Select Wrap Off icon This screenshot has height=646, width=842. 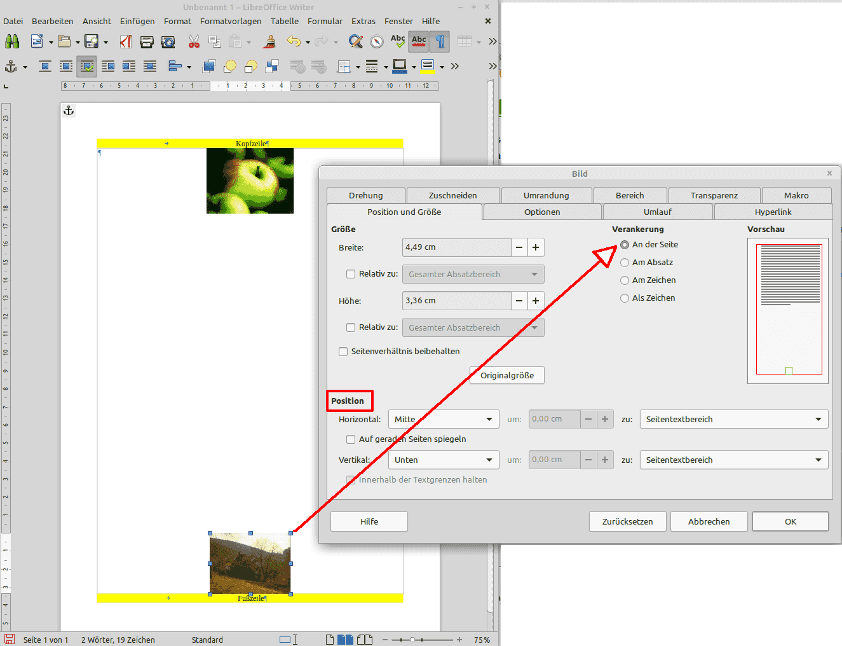click(x=45, y=66)
